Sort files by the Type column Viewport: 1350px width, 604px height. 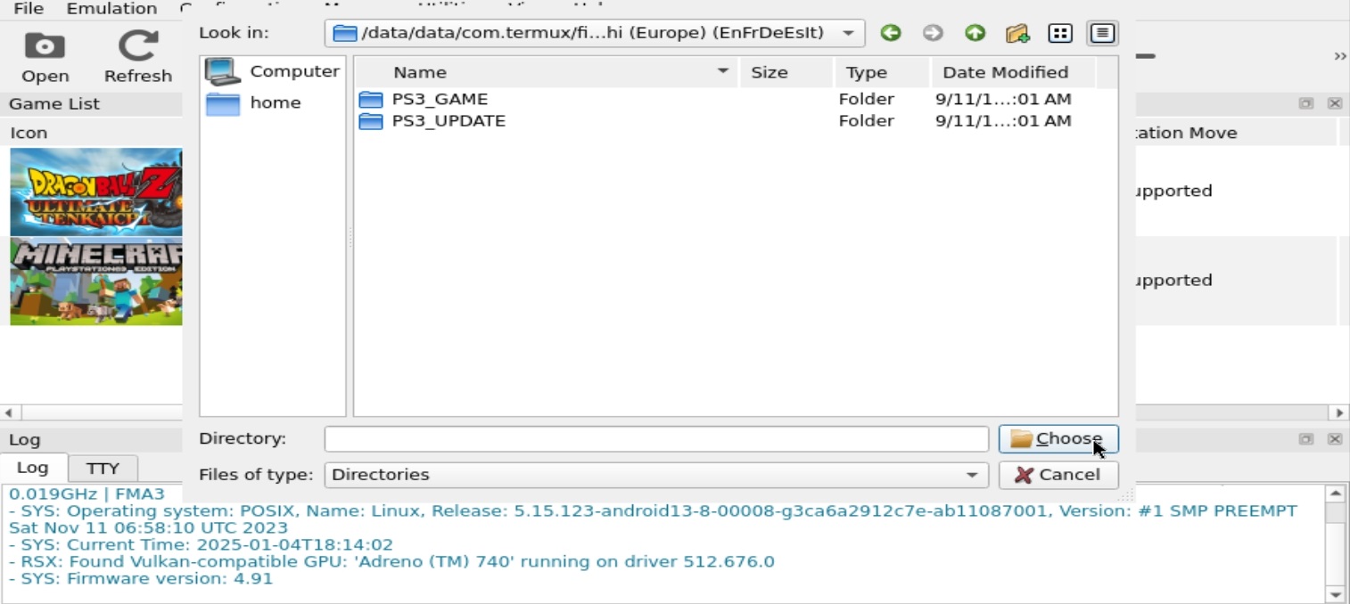tap(882, 72)
